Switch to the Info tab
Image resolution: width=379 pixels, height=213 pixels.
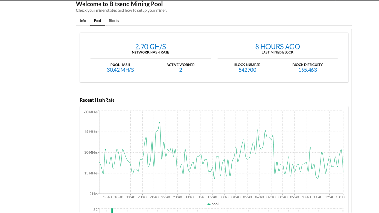tap(83, 21)
